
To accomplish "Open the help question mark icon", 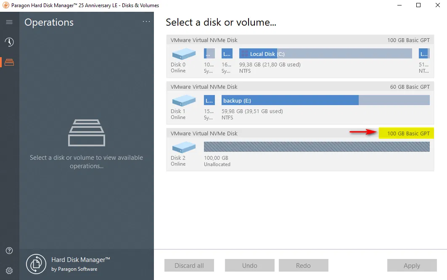I will point(9,250).
